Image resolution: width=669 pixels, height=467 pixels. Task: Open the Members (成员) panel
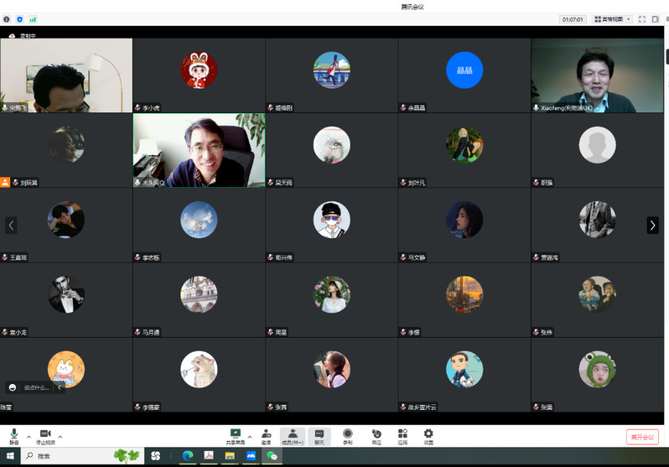292,436
